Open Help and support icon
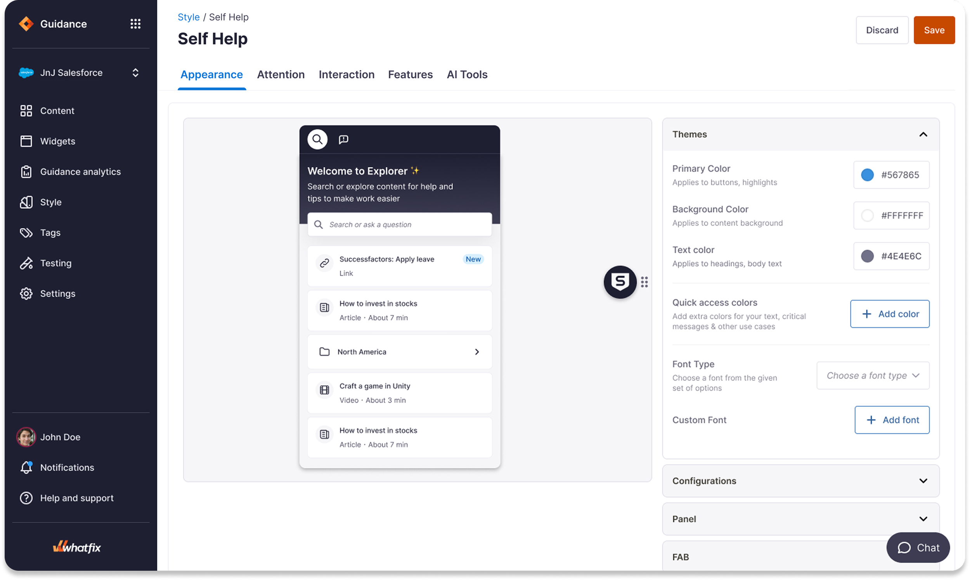The image size is (970, 580). point(26,498)
